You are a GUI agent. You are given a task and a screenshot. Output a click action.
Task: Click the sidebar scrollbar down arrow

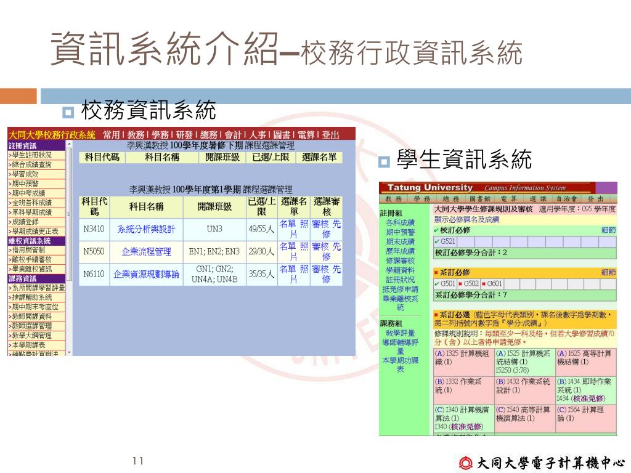(69, 352)
